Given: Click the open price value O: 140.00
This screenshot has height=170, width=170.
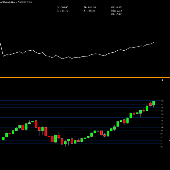Looking at the screenshot, I should click(63, 7).
